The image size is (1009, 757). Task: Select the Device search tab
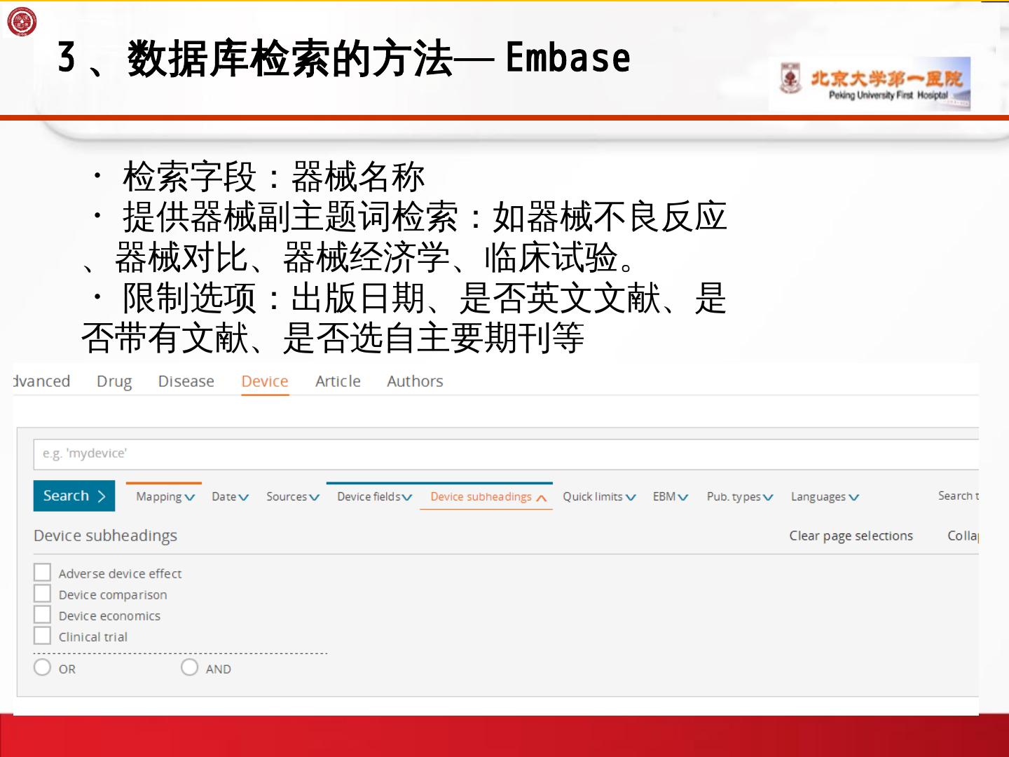tap(265, 381)
